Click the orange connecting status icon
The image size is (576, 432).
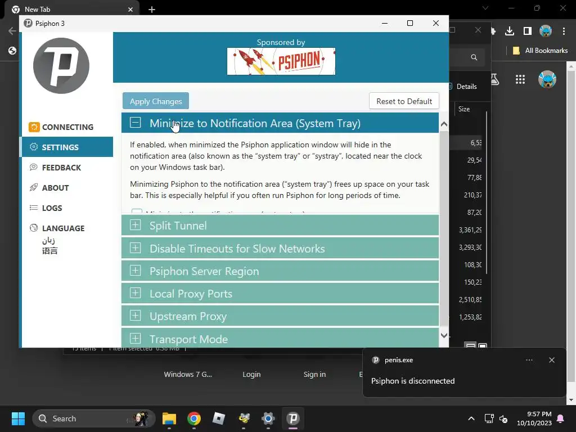coord(34,127)
